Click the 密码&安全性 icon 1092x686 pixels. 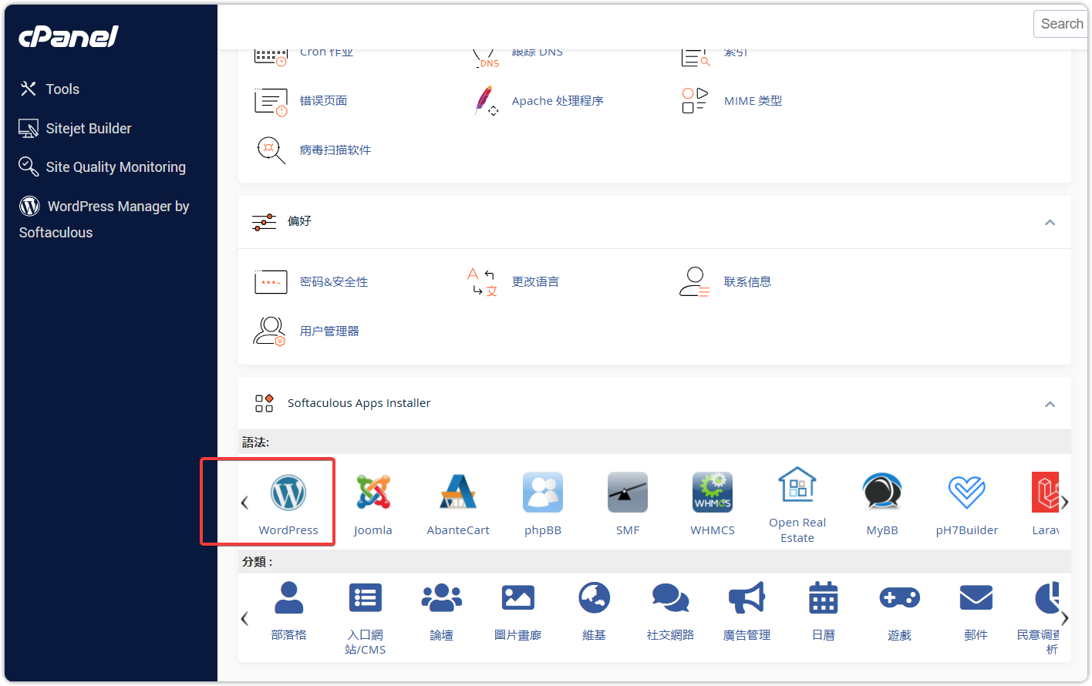[x=271, y=282]
